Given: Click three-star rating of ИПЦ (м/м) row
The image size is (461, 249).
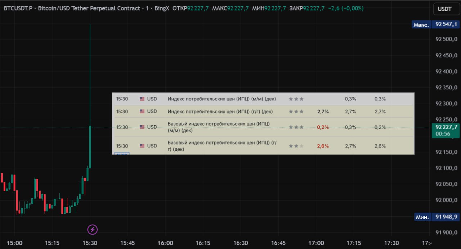Looking at the screenshot, I should (296, 99).
